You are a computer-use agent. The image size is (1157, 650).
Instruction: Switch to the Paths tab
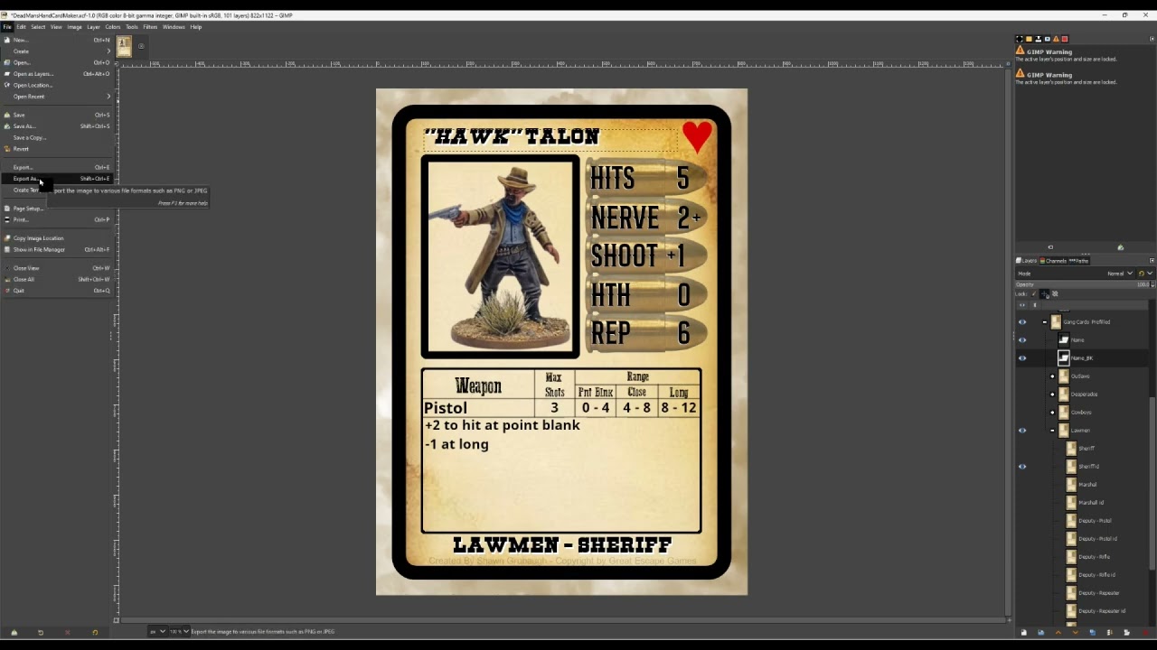[1079, 261]
